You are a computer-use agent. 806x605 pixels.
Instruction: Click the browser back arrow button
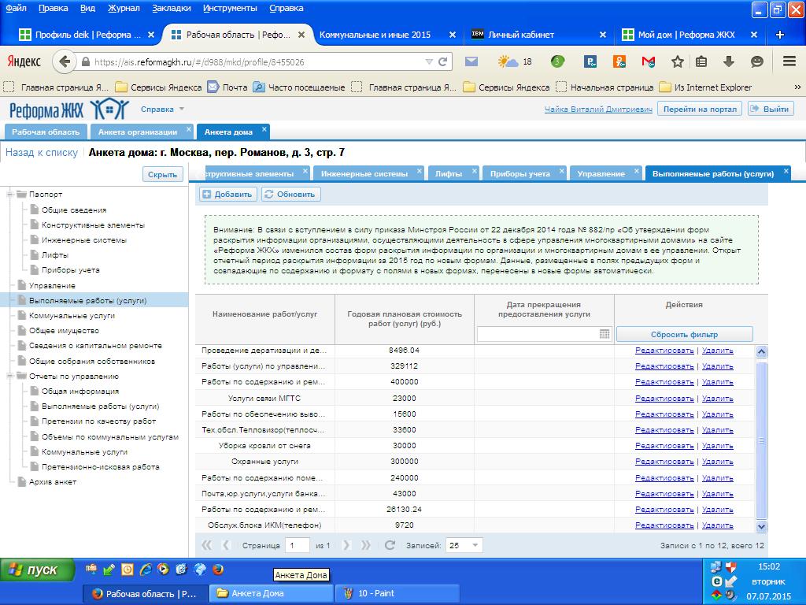coord(65,61)
